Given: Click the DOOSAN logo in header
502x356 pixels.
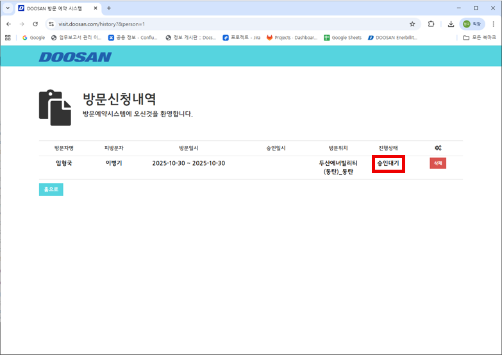Looking at the screenshot, I should tap(75, 57).
